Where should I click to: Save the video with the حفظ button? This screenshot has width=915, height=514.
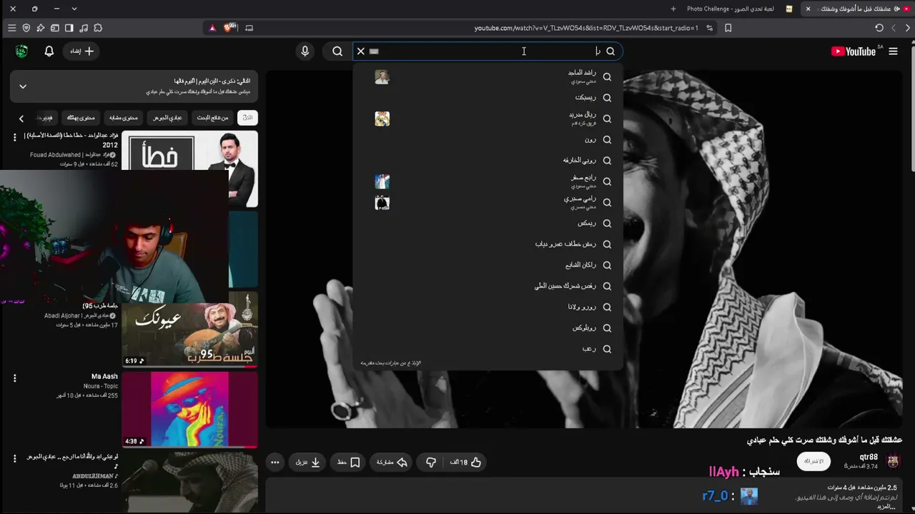(x=348, y=463)
